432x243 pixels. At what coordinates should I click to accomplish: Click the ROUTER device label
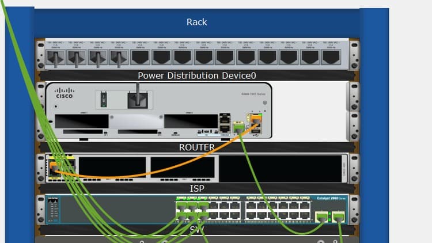click(x=197, y=147)
